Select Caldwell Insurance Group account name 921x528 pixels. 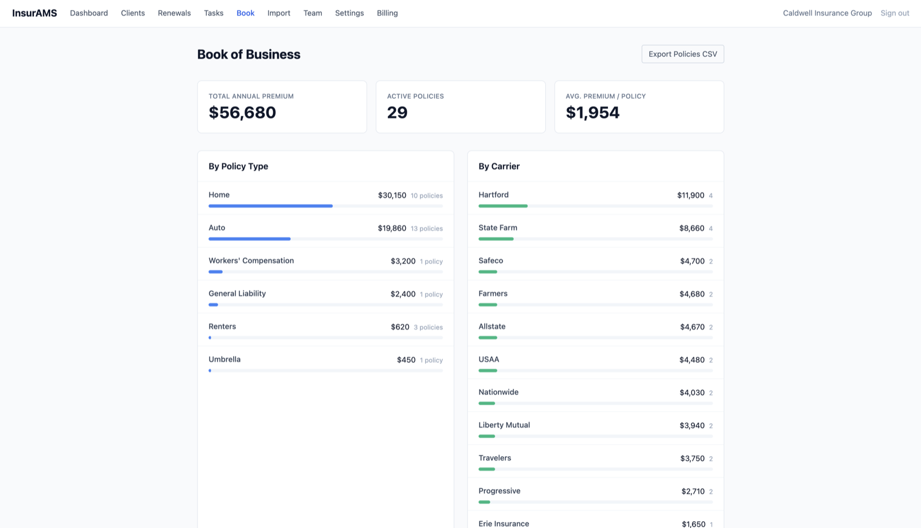(x=827, y=13)
